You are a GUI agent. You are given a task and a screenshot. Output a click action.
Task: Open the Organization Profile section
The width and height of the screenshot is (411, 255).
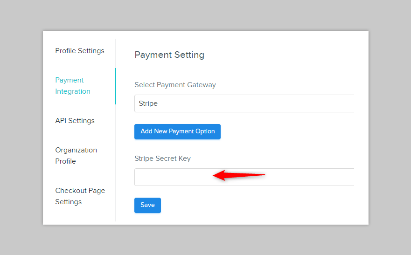[76, 156]
